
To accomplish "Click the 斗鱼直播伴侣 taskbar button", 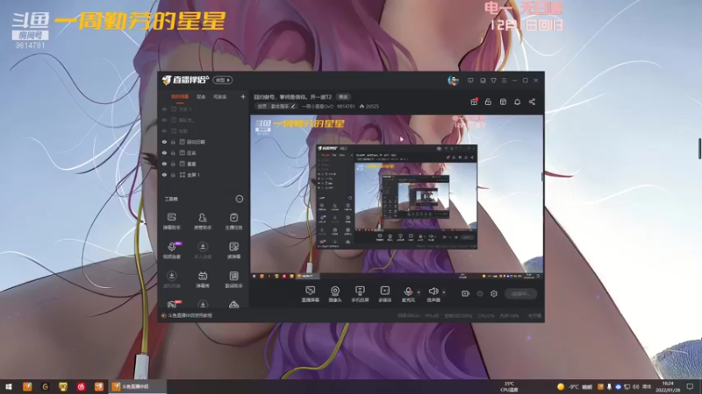I will [x=138, y=386].
